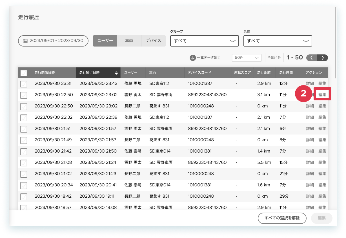The width and height of the screenshot is (346, 238).
Task: Click すべての選択を解除 button
Action: tap(282, 218)
